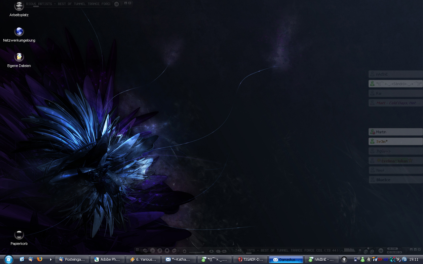Screen dimensions: 423x264
Task: Switch to the *((¯`»._ messenger taskbar window
Action: pos(215,259)
